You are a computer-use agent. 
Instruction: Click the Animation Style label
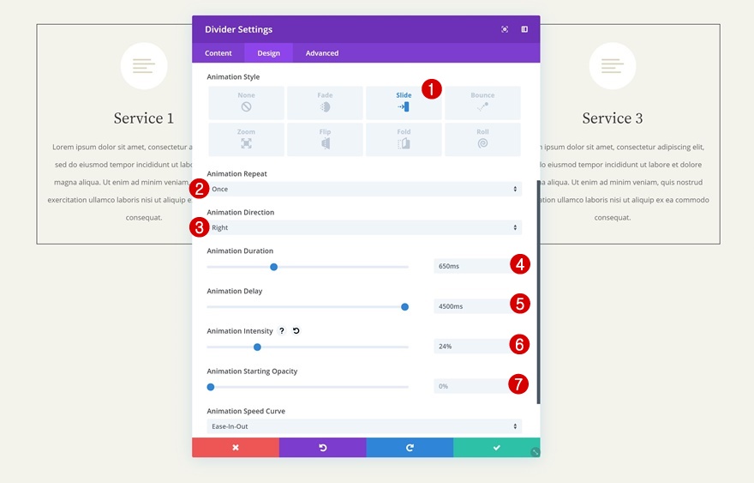(x=233, y=76)
